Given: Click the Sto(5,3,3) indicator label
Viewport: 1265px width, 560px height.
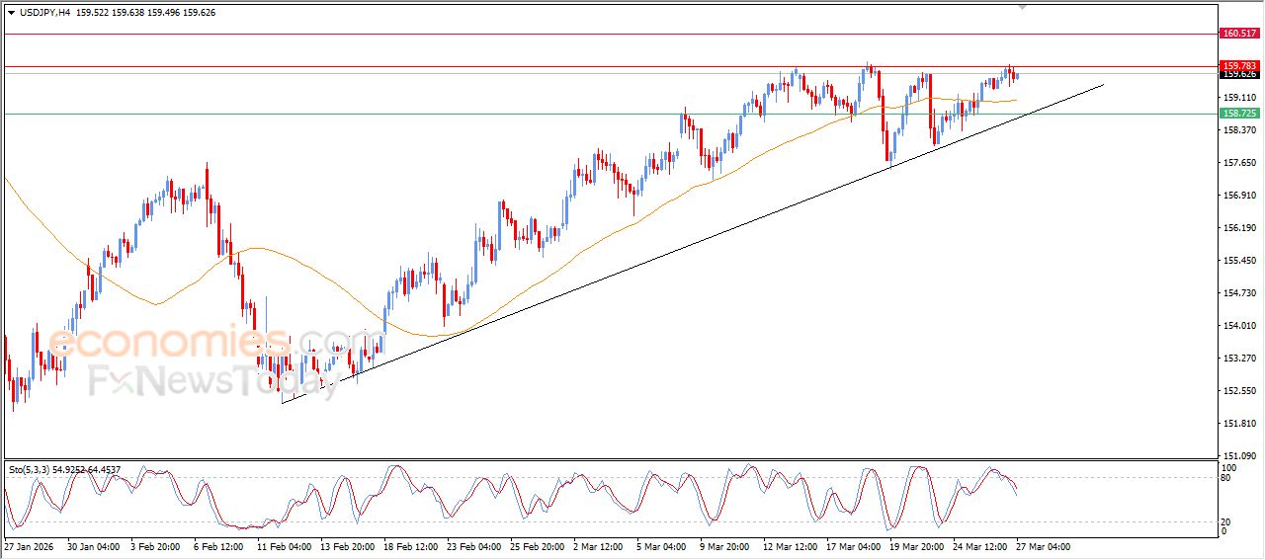Looking at the screenshot, I should tap(31, 469).
